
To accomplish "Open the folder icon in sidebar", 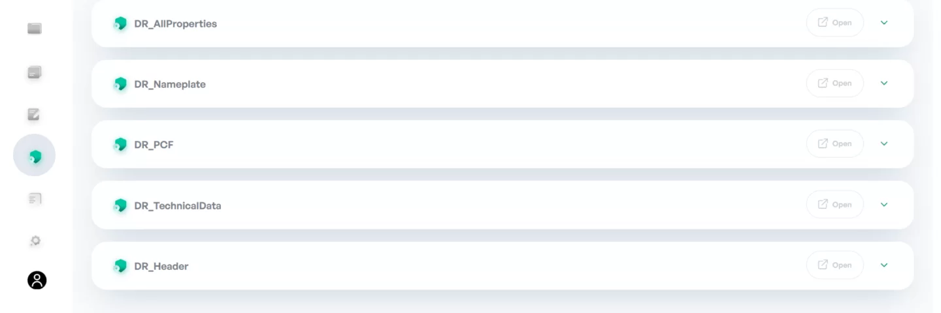I will click(x=35, y=29).
